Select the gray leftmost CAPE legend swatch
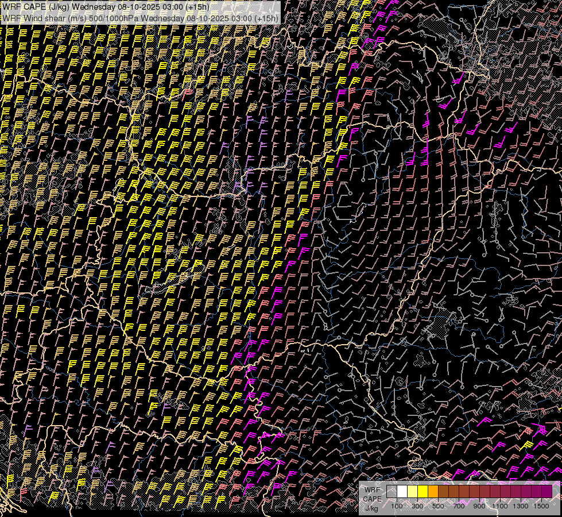This screenshot has width=562, height=517. (x=392, y=491)
